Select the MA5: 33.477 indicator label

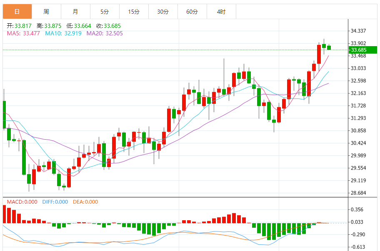point(23,33)
